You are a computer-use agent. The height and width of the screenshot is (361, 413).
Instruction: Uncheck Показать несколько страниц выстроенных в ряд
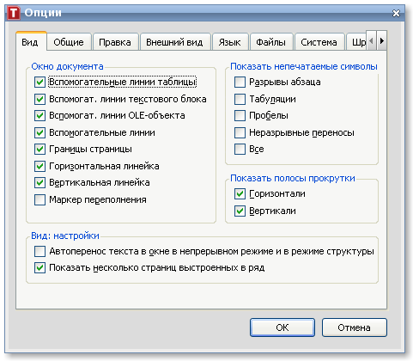[39, 268]
